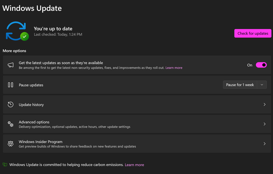The width and height of the screenshot is (273, 174).
Task: Click the gears icon for Advanced options
Action: [11, 124]
